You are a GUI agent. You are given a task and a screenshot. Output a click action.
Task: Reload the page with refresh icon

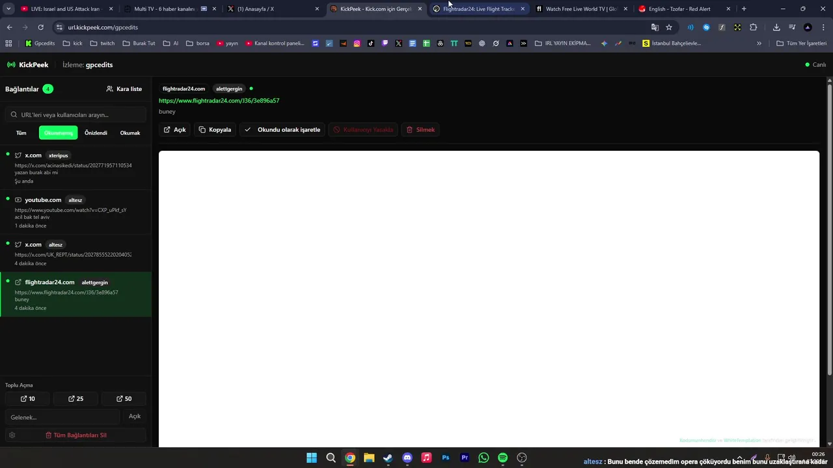click(x=40, y=27)
